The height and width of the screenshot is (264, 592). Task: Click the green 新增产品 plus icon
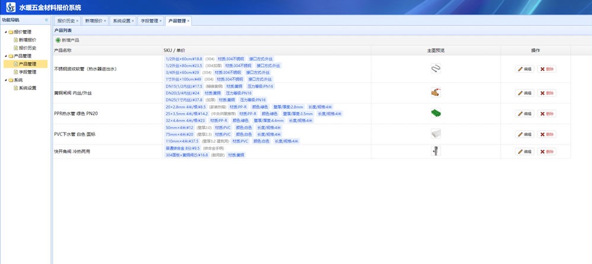(58, 40)
